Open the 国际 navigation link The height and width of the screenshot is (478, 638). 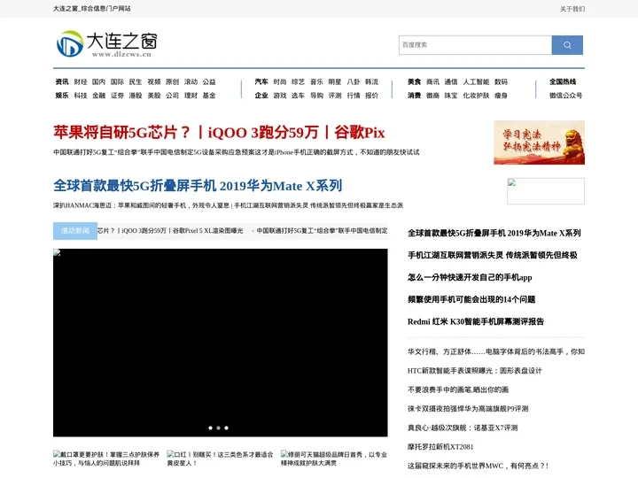coord(117,81)
